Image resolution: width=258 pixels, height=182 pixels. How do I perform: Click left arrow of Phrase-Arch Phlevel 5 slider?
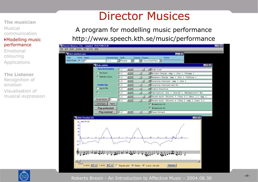(x=132, y=97)
